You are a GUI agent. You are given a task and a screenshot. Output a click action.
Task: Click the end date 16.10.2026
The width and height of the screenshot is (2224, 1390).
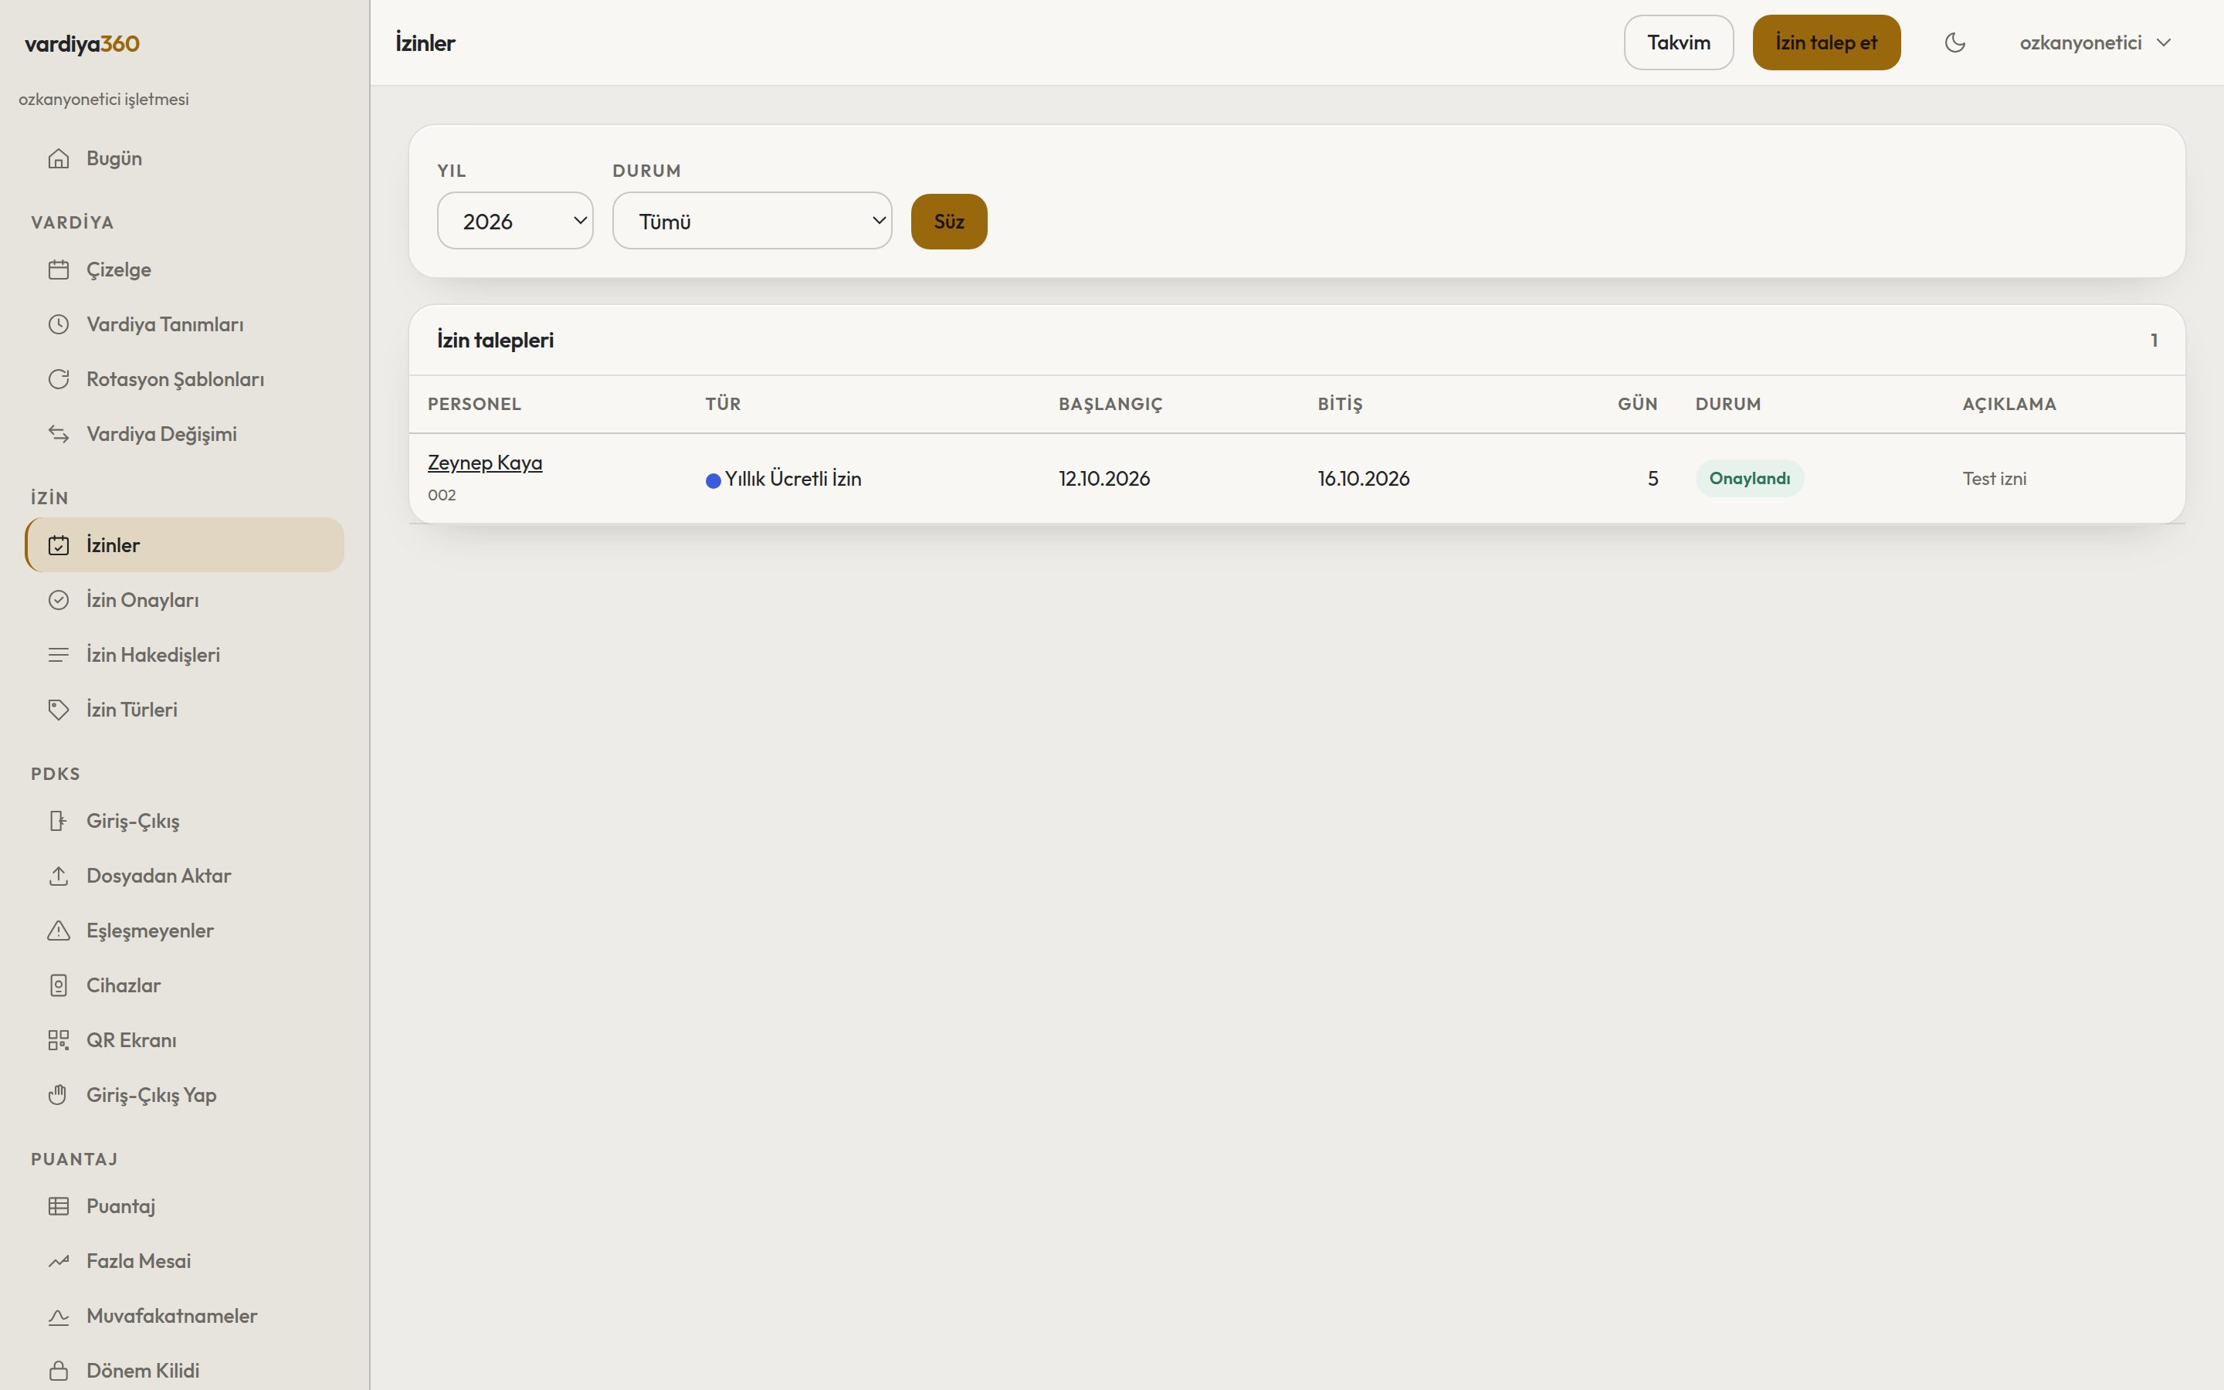tap(1363, 478)
